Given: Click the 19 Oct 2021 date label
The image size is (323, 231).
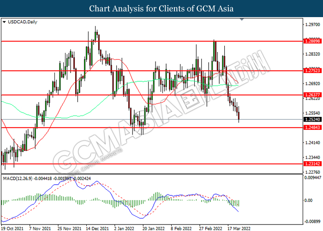Looking at the screenshot, I should coord(12,229).
